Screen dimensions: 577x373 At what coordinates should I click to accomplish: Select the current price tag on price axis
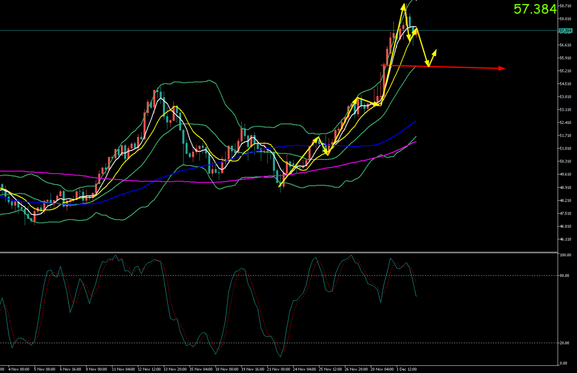click(564, 31)
